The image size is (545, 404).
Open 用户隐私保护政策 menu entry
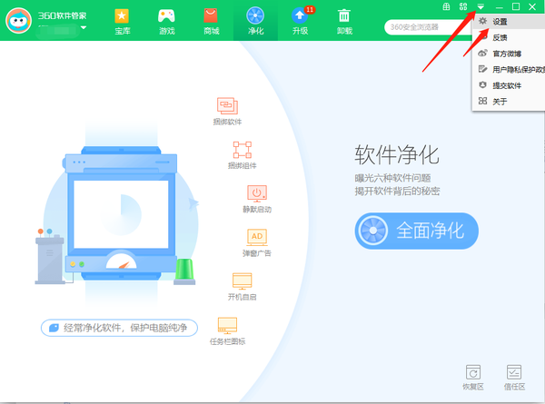[508, 70]
